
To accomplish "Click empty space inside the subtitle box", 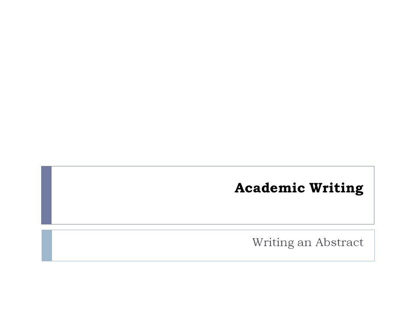I will pyautogui.click(x=149, y=245).
